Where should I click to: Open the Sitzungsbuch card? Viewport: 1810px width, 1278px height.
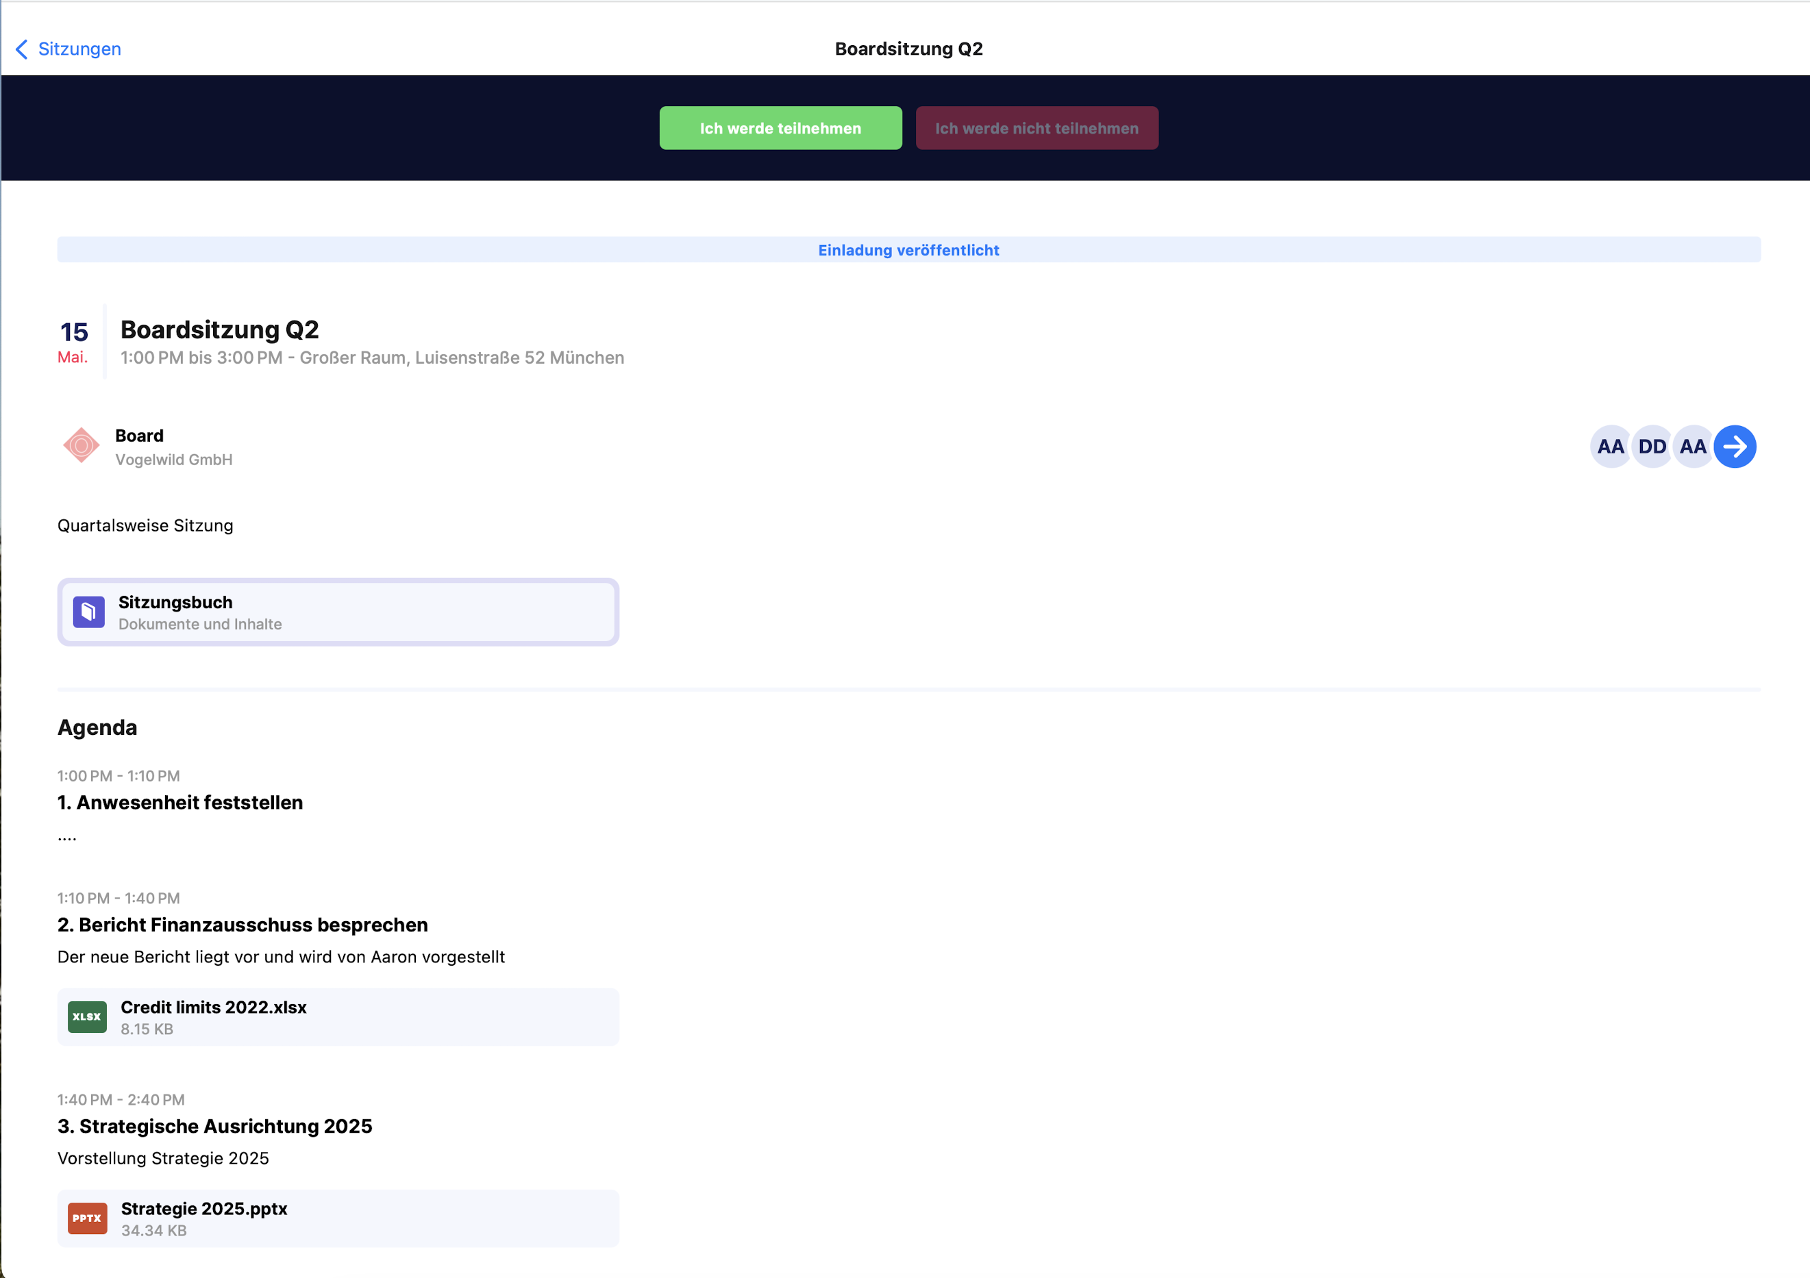point(338,612)
